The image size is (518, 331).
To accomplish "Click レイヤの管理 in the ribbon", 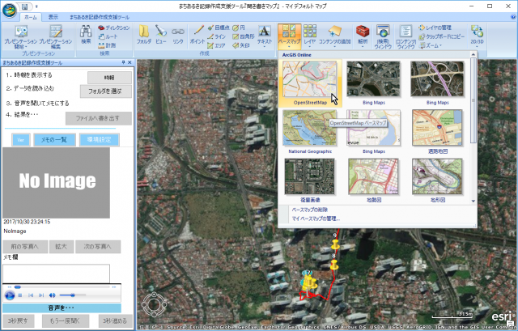I will pyautogui.click(x=435, y=28).
